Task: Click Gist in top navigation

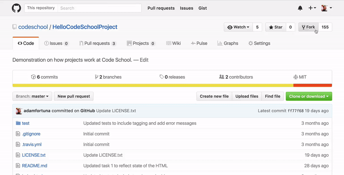Action: pos(203,8)
